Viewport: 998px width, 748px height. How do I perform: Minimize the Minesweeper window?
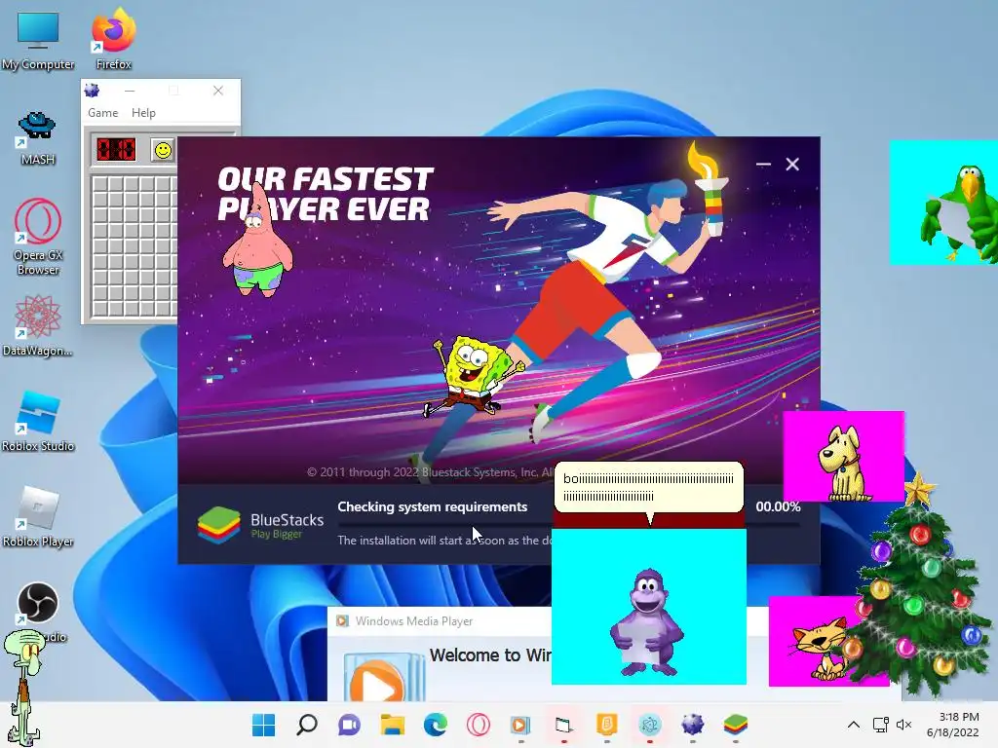tap(130, 91)
